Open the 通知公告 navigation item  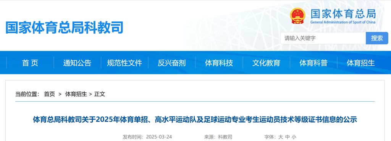[77, 63]
